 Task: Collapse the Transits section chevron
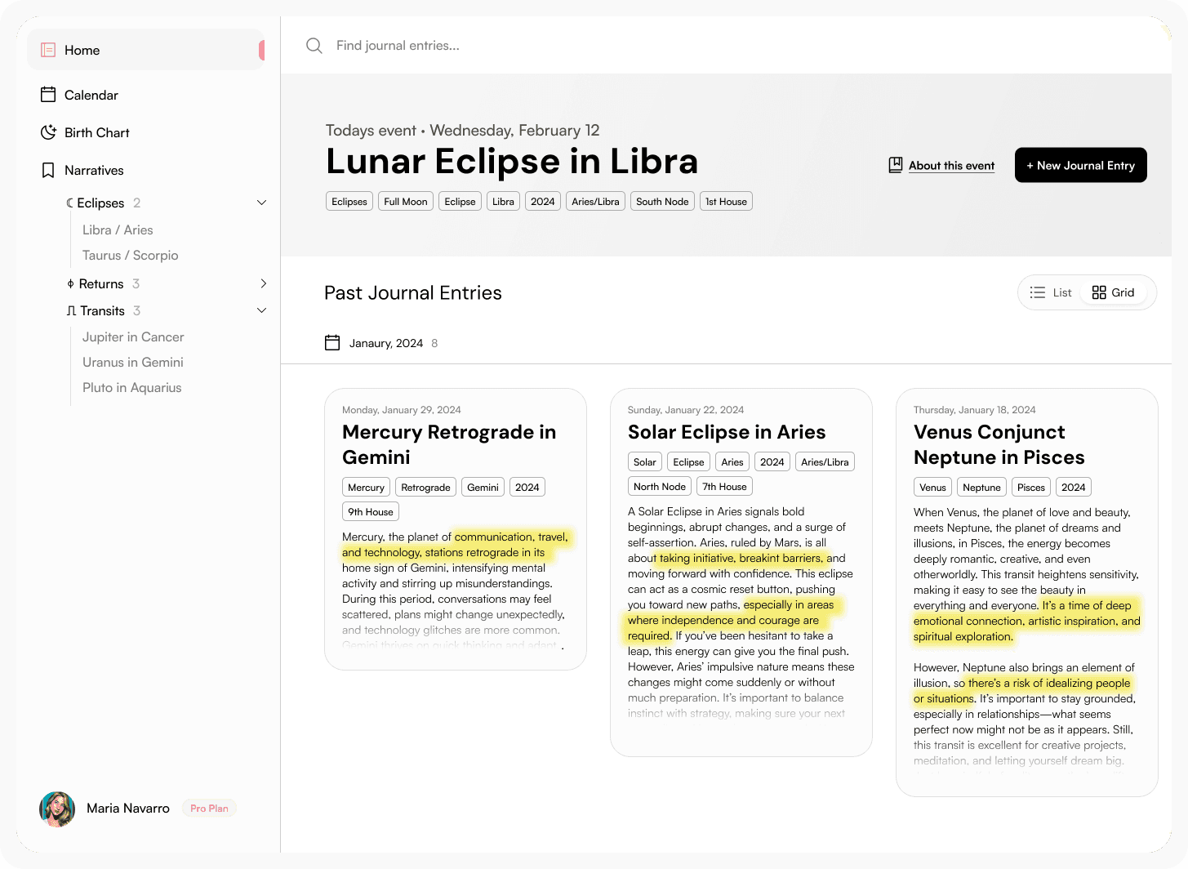point(262,310)
